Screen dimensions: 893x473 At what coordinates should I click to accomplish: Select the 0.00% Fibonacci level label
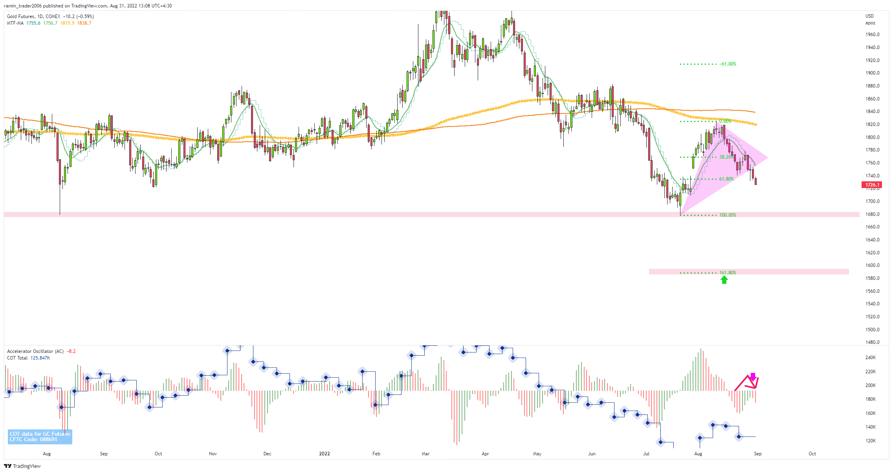725,121
